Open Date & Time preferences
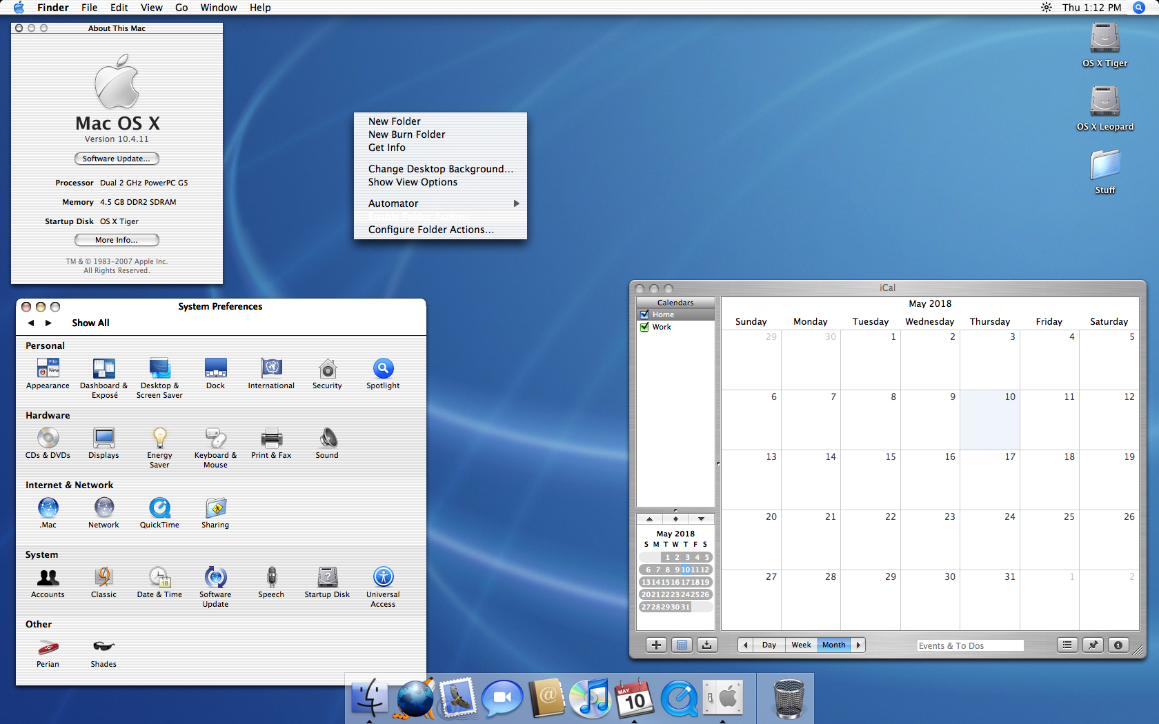1159x724 pixels. [159, 583]
